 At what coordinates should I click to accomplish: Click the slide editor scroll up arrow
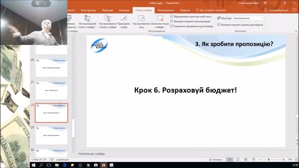[297, 35]
